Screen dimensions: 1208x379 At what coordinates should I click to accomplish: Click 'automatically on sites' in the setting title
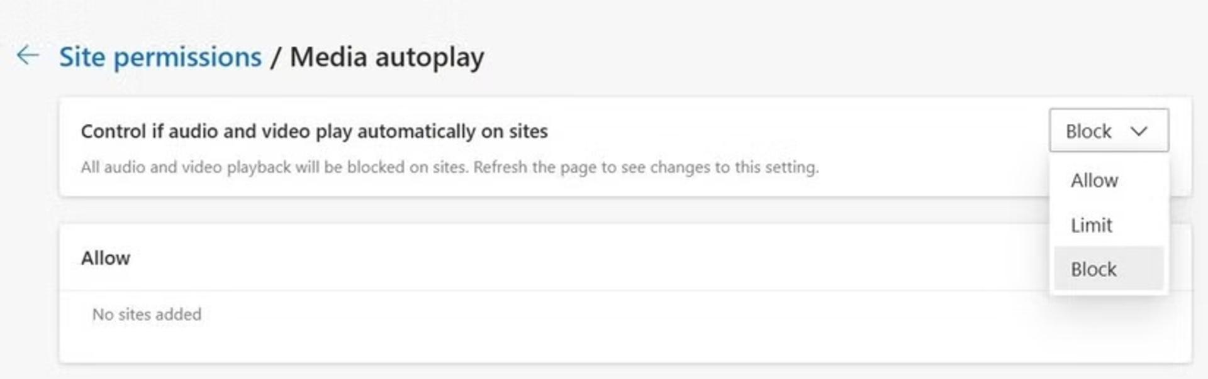coord(452,131)
